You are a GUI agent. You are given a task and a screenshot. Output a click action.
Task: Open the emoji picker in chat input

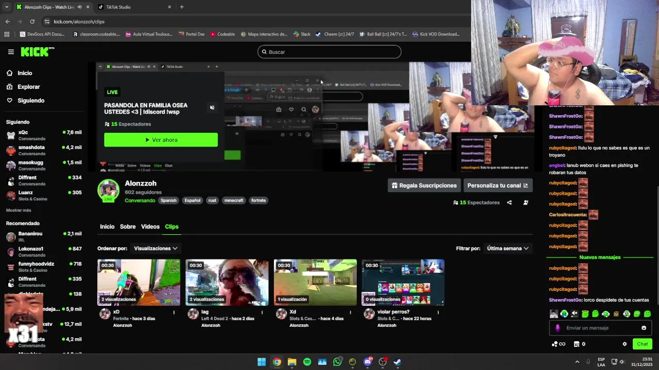click(x=644, y=328)
